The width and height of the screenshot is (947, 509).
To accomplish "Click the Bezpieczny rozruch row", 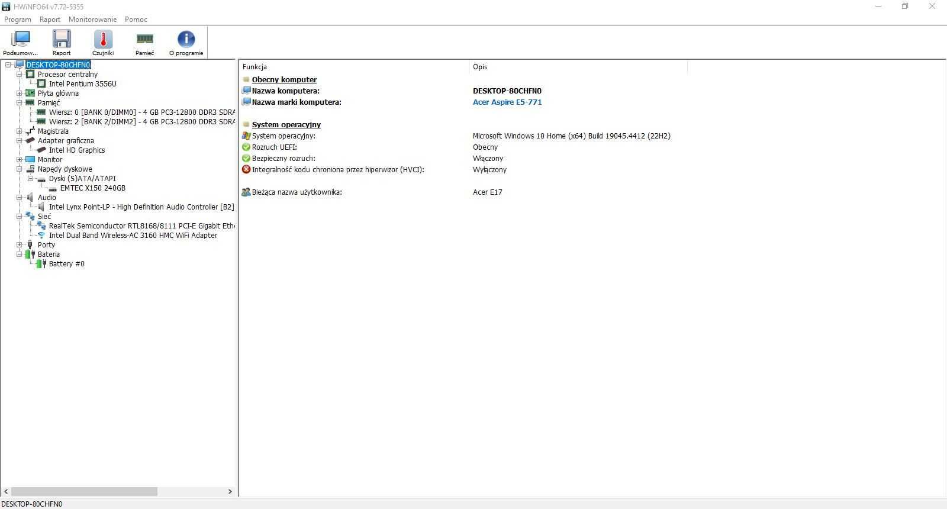I will pyautogui.click(x=373, y=159).
